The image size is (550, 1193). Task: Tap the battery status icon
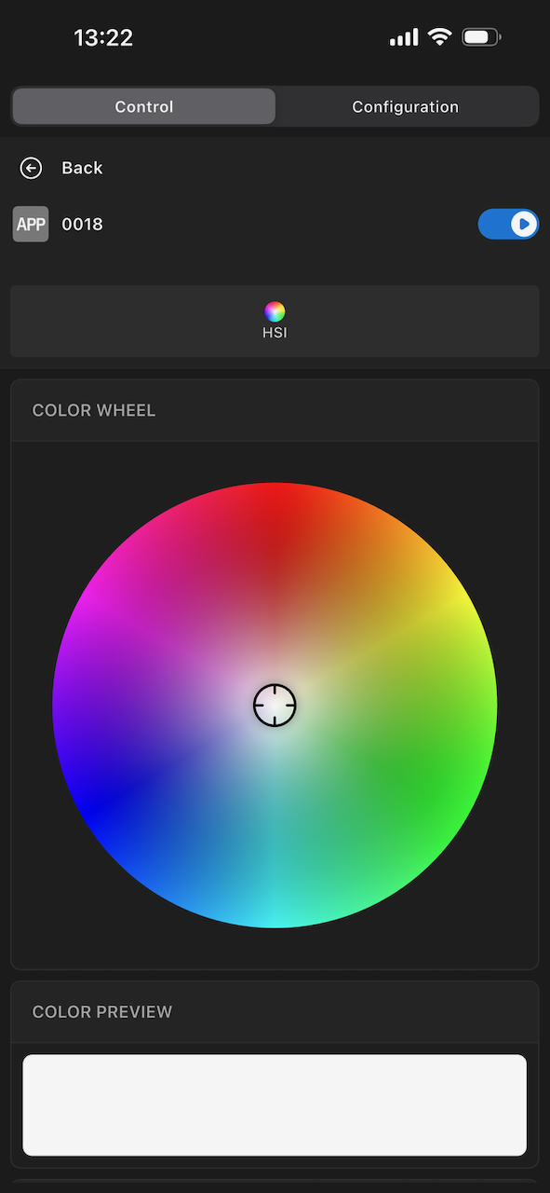(x=481, y=37)
